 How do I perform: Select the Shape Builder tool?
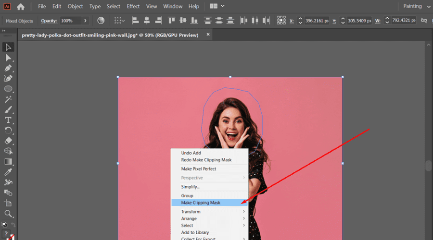click(8, 151)
